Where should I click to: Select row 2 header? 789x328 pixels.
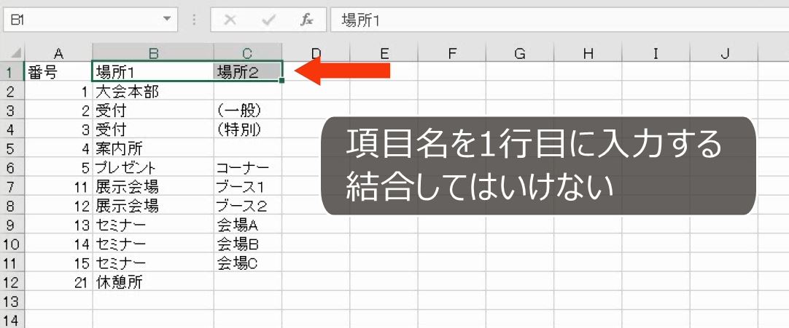[x=12, y=91]
